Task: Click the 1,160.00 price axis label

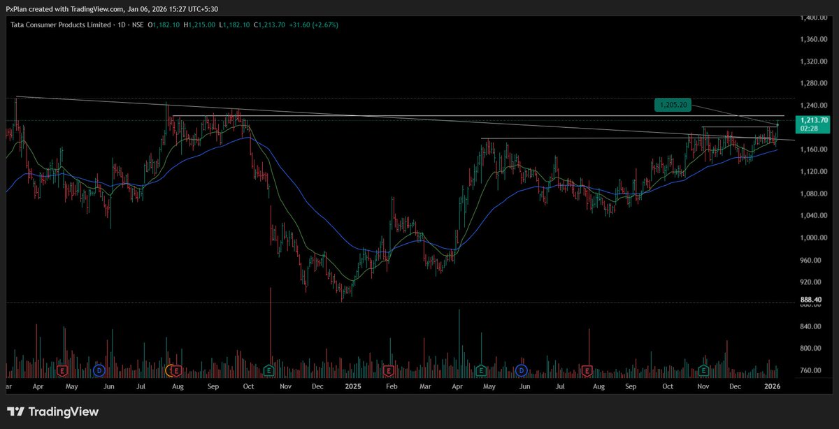Action: pyautogui.click(x=815, y=150)
